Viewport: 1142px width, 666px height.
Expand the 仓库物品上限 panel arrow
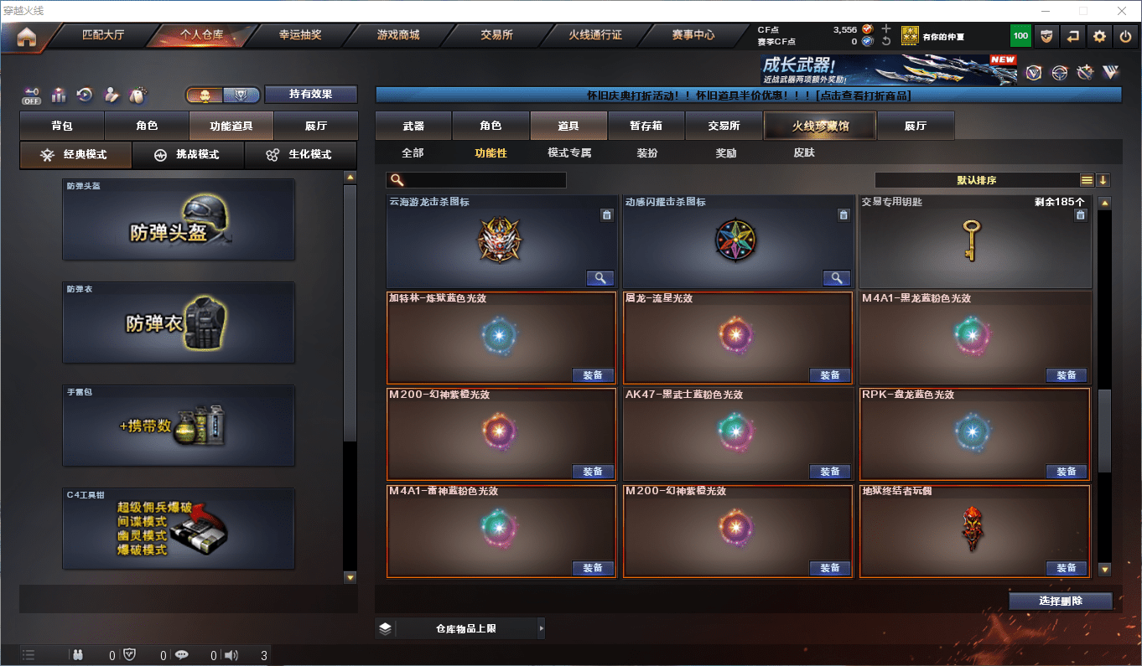tap(541, 627)
